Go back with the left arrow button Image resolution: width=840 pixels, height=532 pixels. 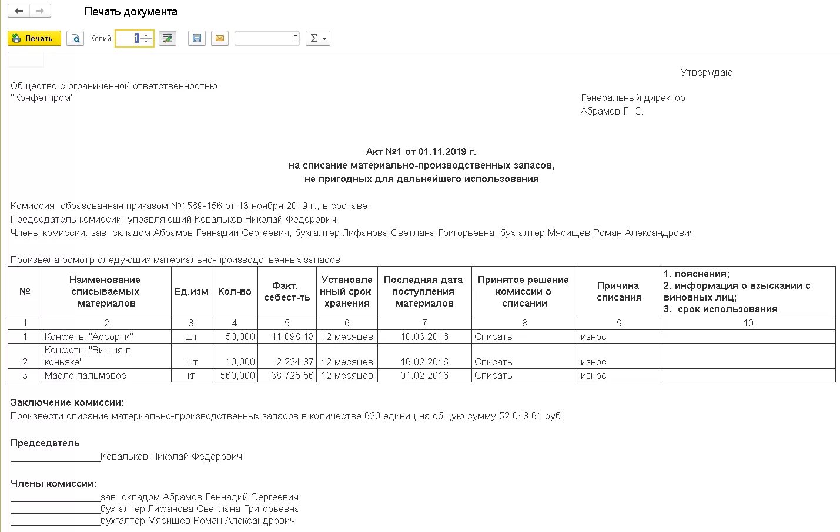pos(19,11)
